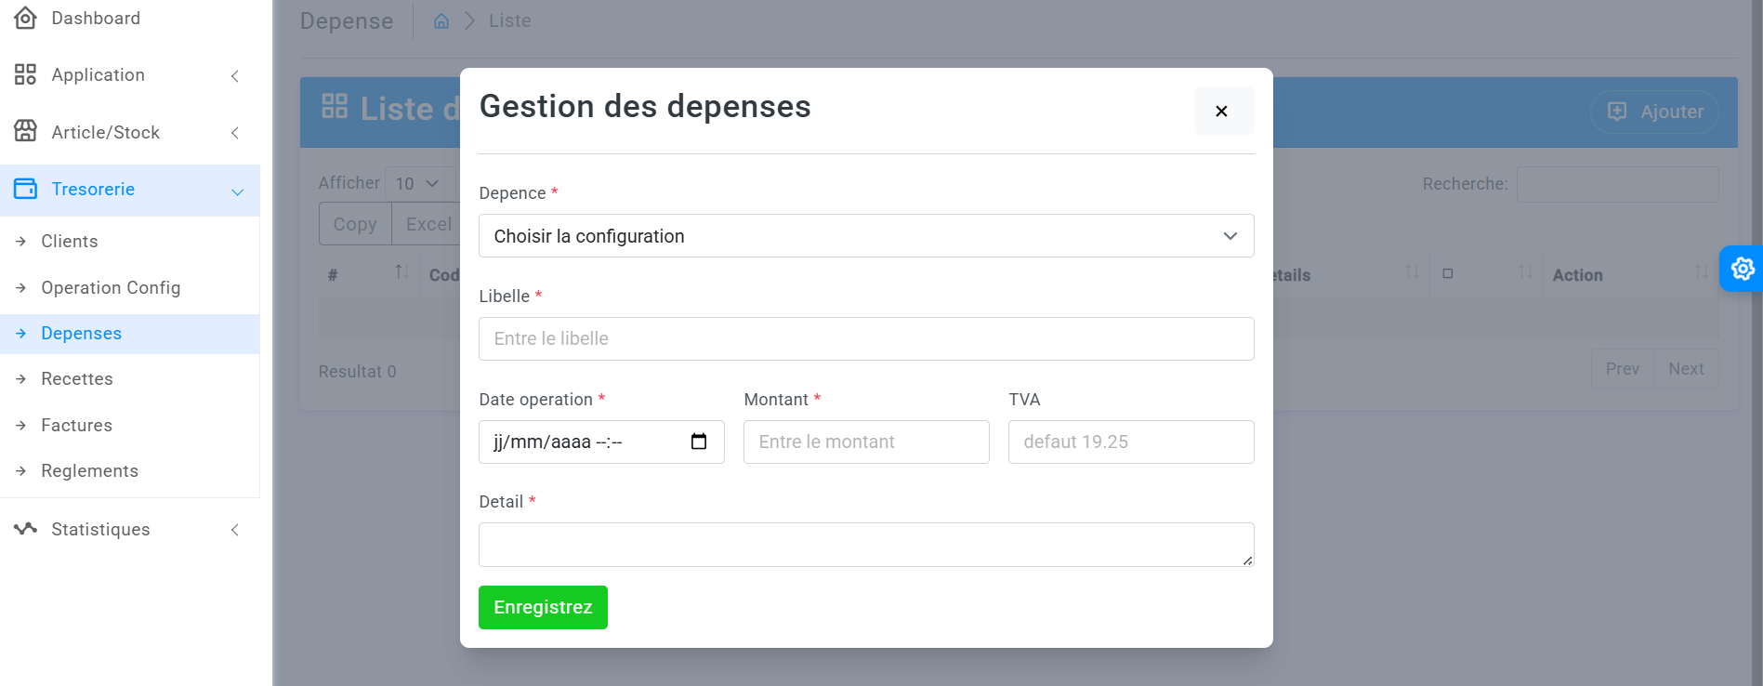Open the Afficher 10 entries dropdown
The height and width of the screenshot is (686, 1763).
419,183
